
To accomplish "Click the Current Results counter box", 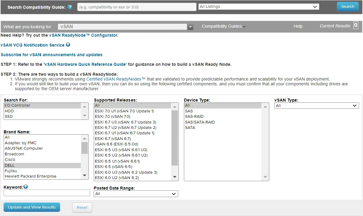I will [x=356, y=25].
